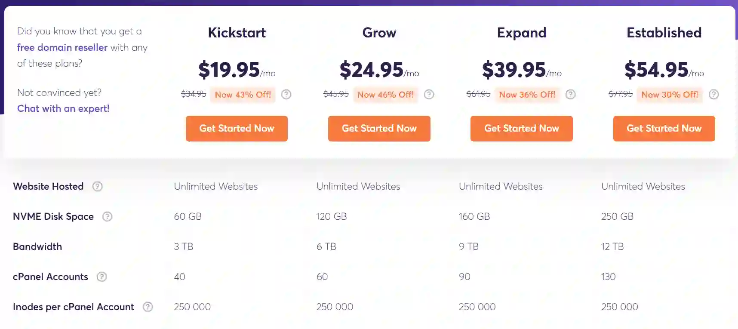This screenshot has height=329, width=738.
Task: Open the tooltip for Website Hosted
Action: point(97,186)
